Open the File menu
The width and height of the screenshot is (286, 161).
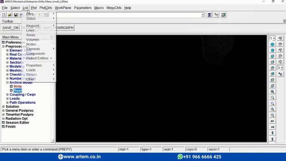pos(4,8)
